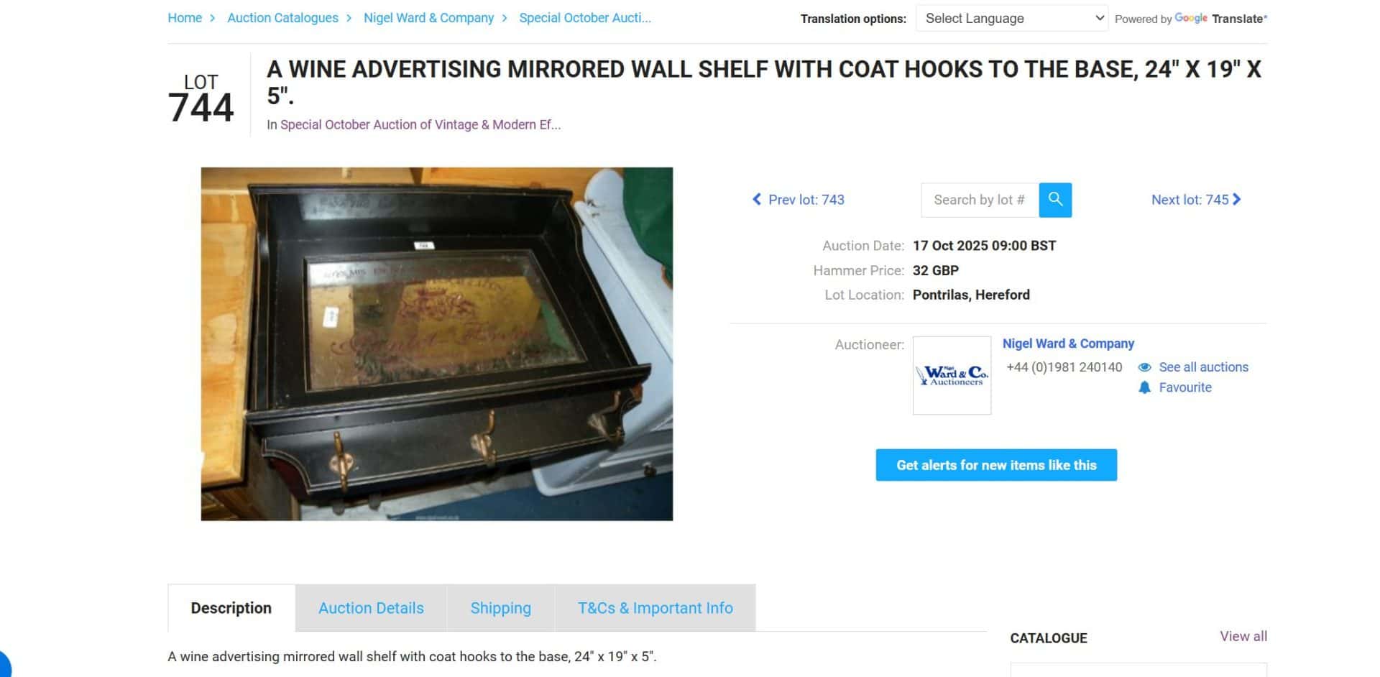Open Auction Catalogues breadcrumb link

[x=282, y=18]
